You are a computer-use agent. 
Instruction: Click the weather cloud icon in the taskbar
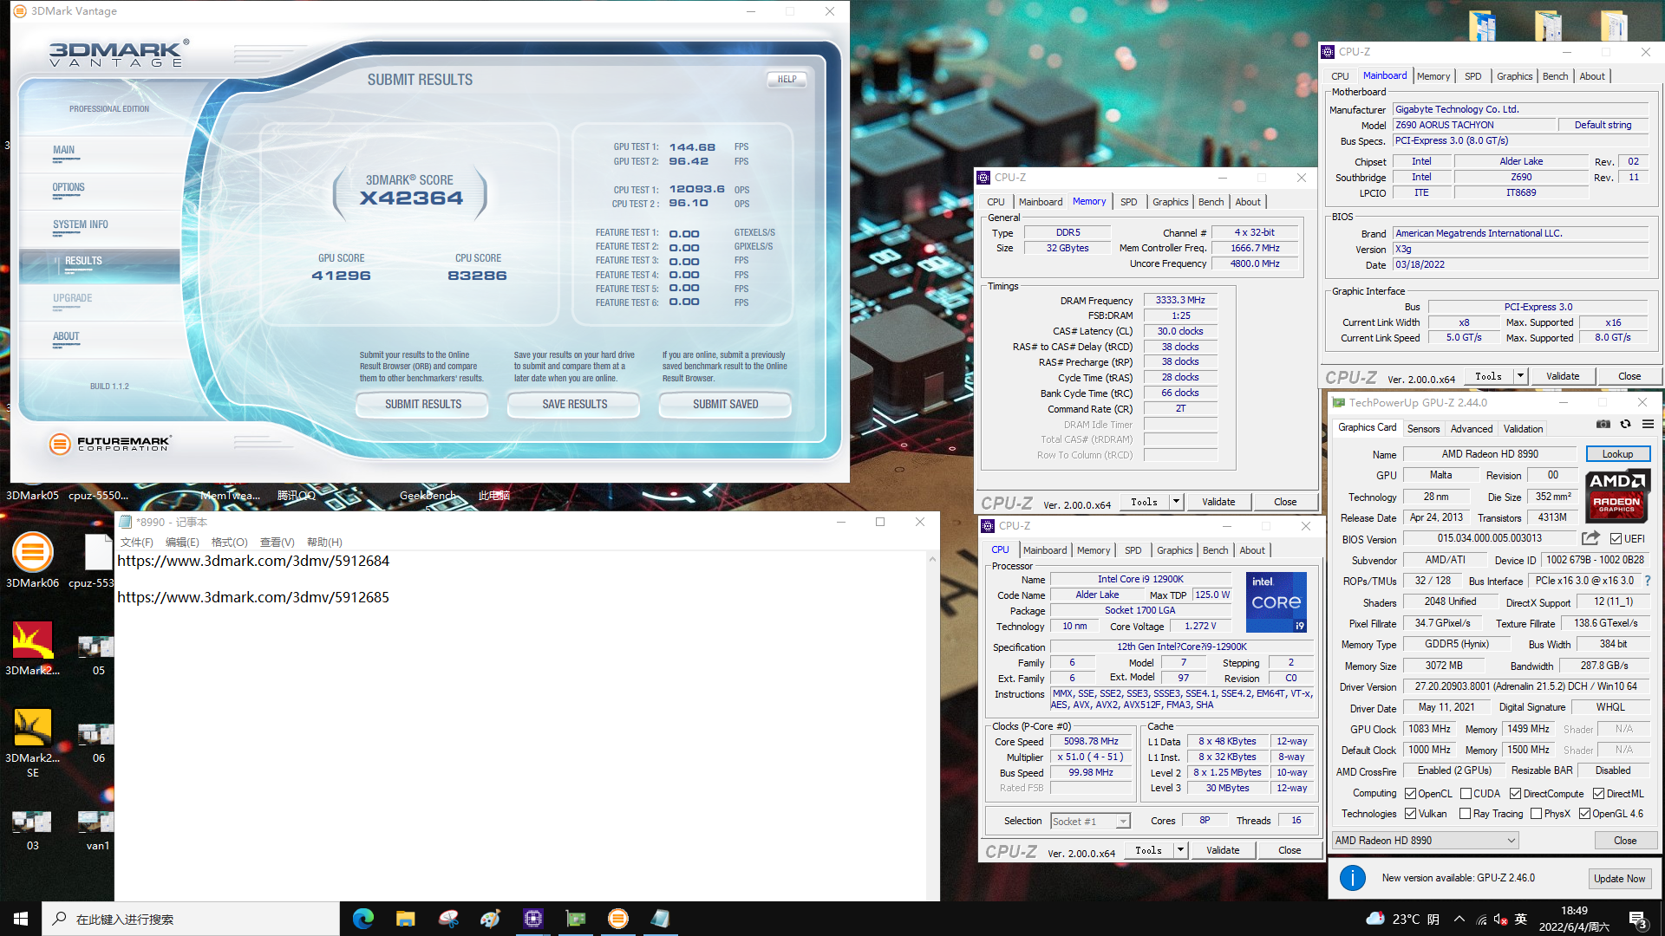tap(1375, 919)
